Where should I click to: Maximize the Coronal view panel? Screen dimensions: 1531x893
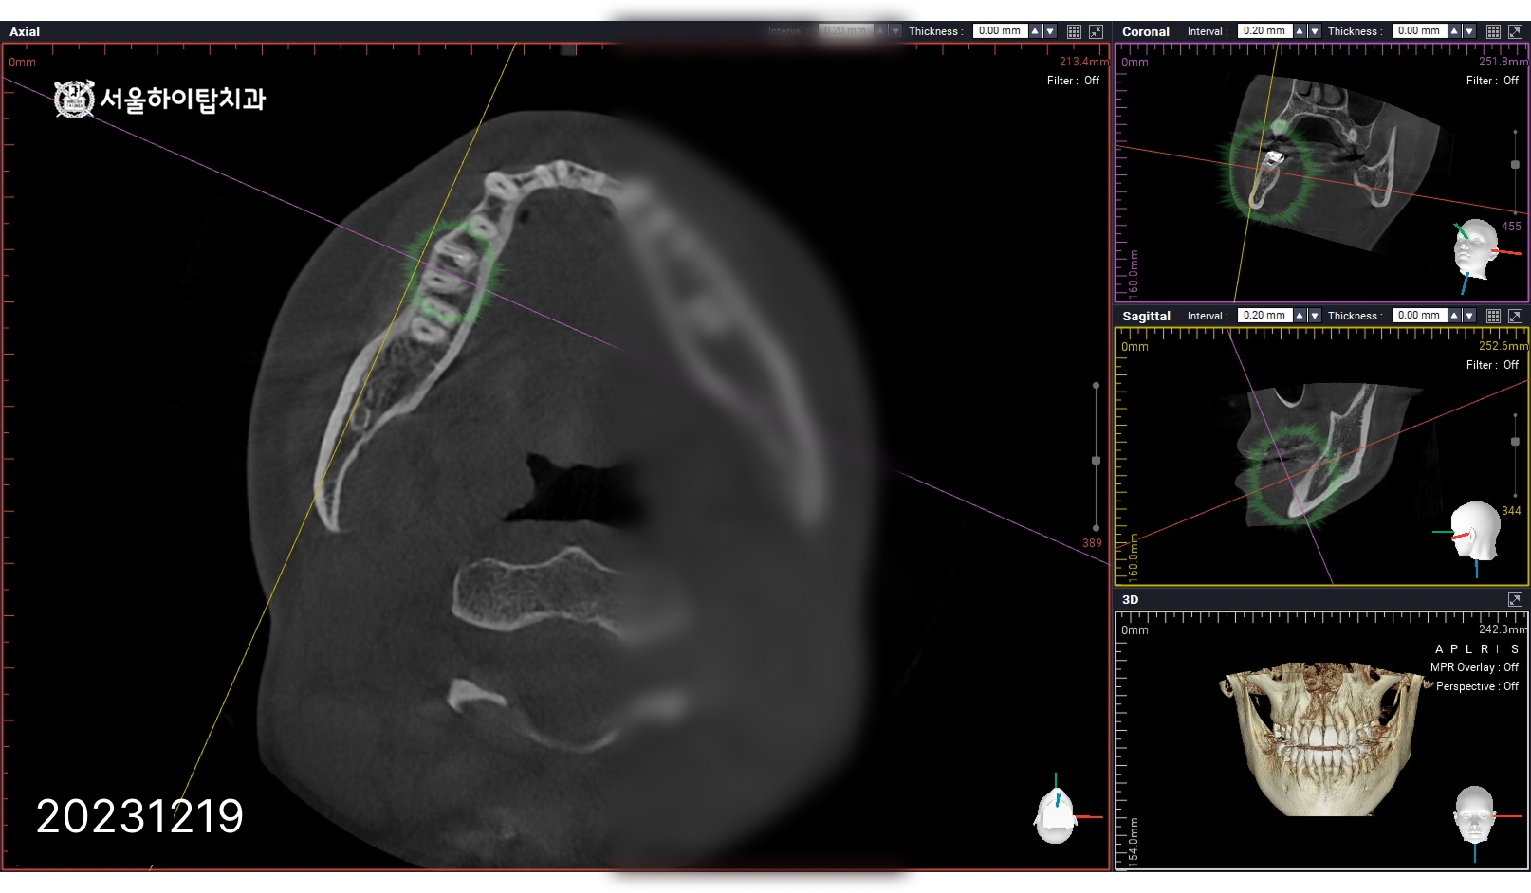pyautogui.click(x=1515, y=31)
